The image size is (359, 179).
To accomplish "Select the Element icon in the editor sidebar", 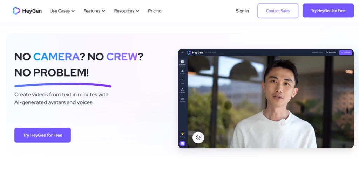I will (182, 90).
